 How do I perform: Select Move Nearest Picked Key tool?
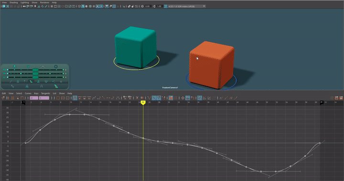coord(3,98)
